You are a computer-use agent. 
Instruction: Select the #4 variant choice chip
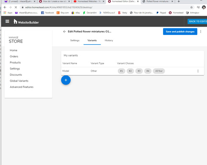pos(148,71)
